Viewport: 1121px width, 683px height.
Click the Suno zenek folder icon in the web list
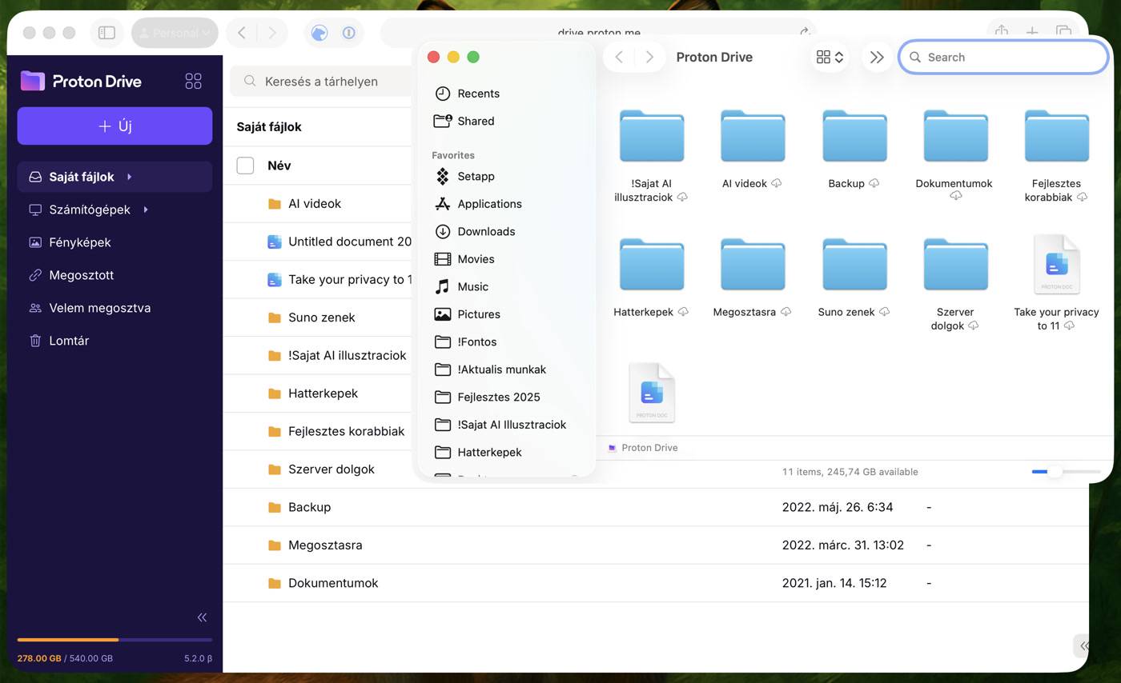click(x=275, y=318)
